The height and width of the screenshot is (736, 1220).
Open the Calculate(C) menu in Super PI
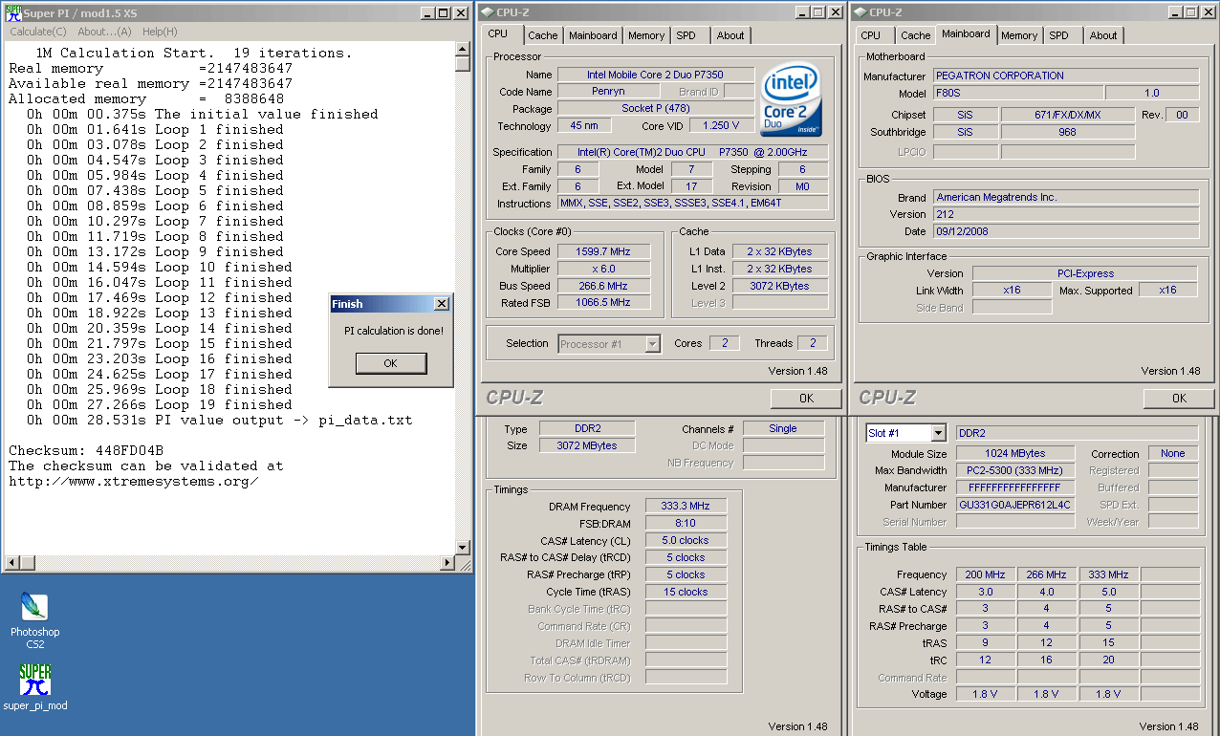(x=38, y=32)
